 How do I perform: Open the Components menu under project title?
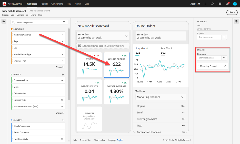point(23,15)
